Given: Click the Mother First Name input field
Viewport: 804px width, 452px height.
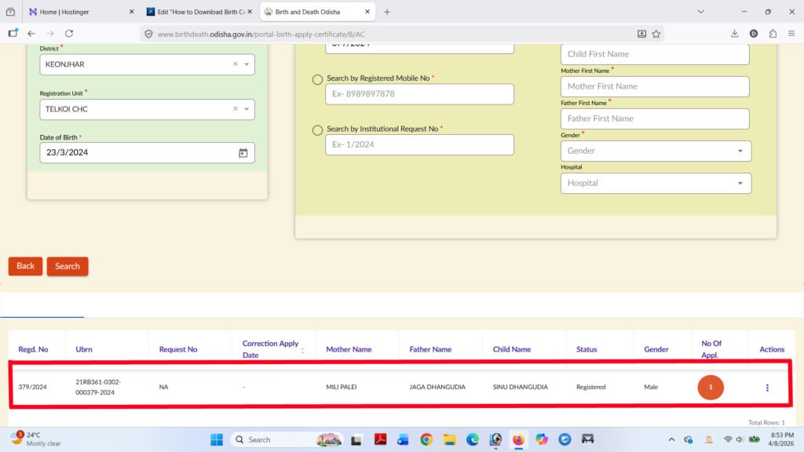Looking at the screenshot, I should pyautogui.click(x=655, y=86).
